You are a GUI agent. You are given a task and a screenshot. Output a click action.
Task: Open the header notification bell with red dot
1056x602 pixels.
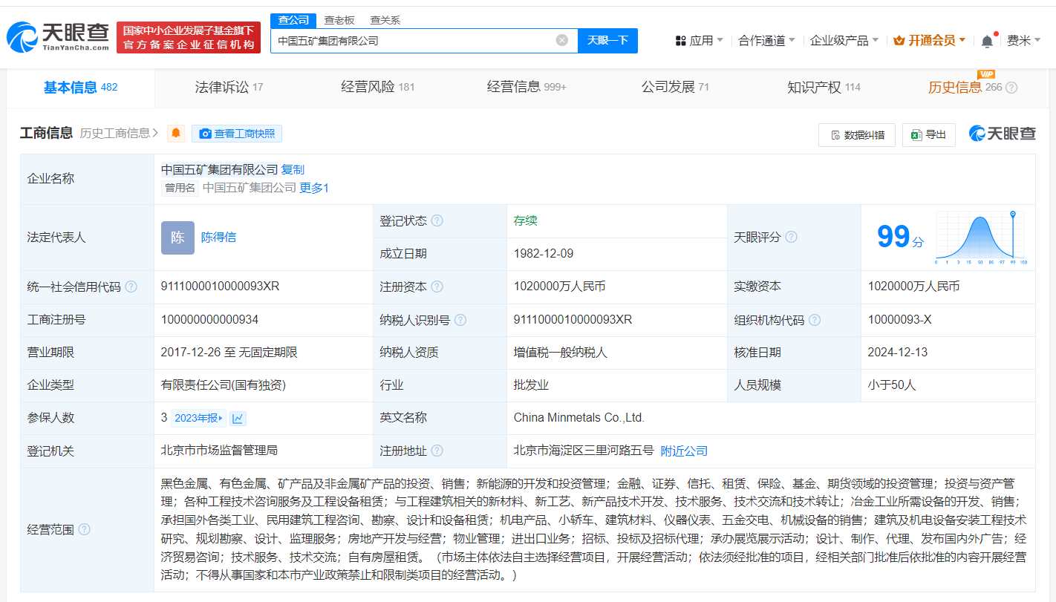(987, 41)
